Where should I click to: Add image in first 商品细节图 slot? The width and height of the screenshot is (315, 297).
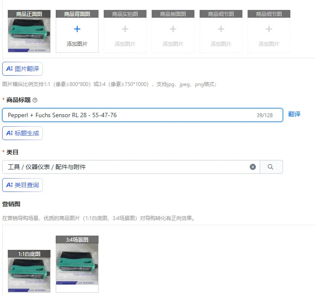coord(221,35)
